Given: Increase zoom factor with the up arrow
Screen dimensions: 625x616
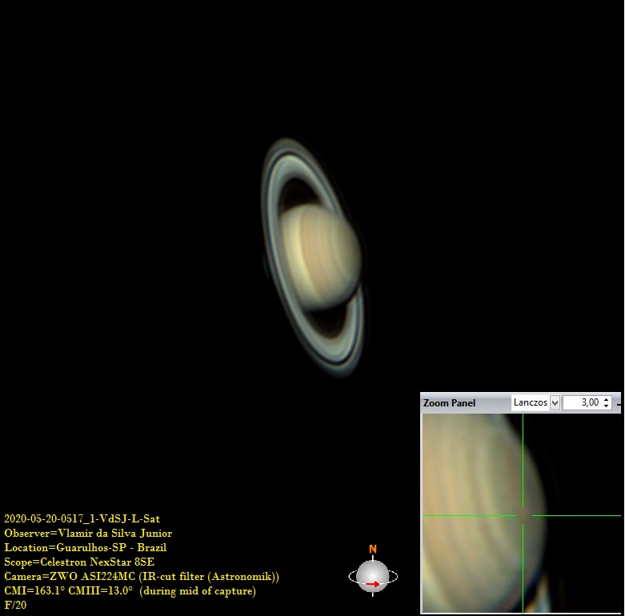Looking at the screenshot, I should 607,399.
